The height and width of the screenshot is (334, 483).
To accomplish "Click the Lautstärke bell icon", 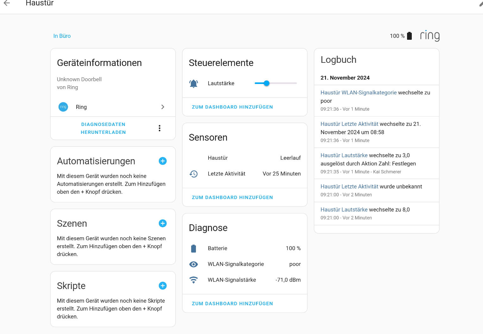I will (x=194, y=83).
